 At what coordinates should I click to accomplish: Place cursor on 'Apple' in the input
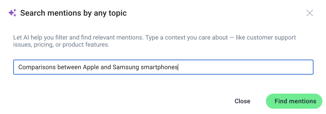click(91, 67)
